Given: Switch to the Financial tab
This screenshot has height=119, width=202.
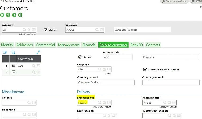Looking at the screenshot, I should 90,45.
